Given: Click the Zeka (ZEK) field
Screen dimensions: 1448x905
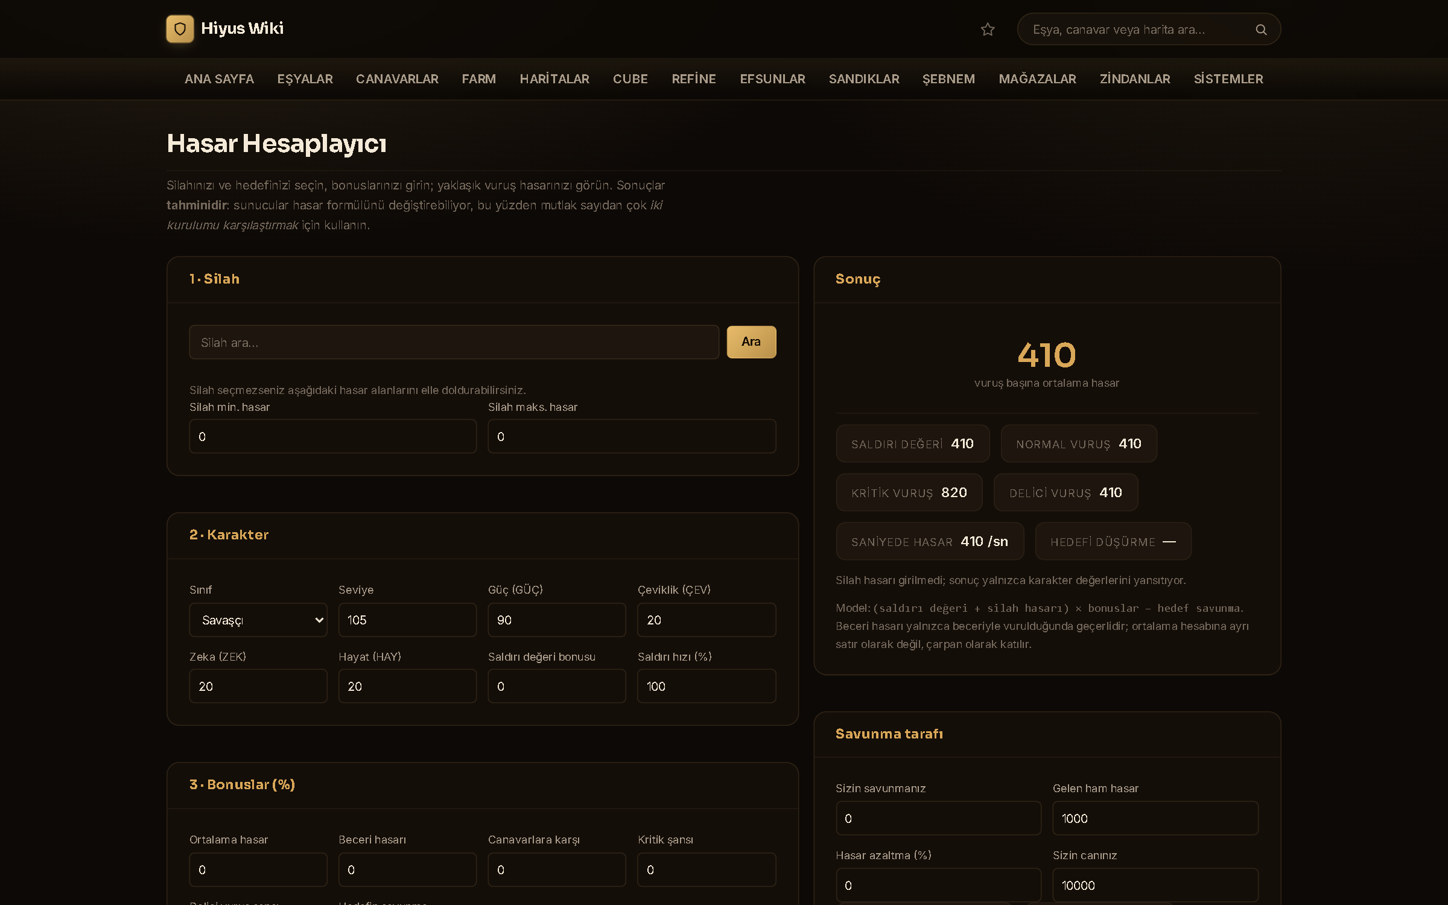Looking at the screenshot, I should pyautogui.click(x=258, y=686).
